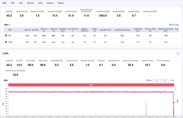Click the red label1 bar above the chart

point(91,85)
